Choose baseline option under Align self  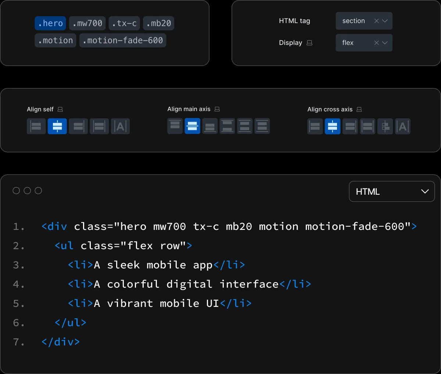pyautogui.click(x=121, y=126)
